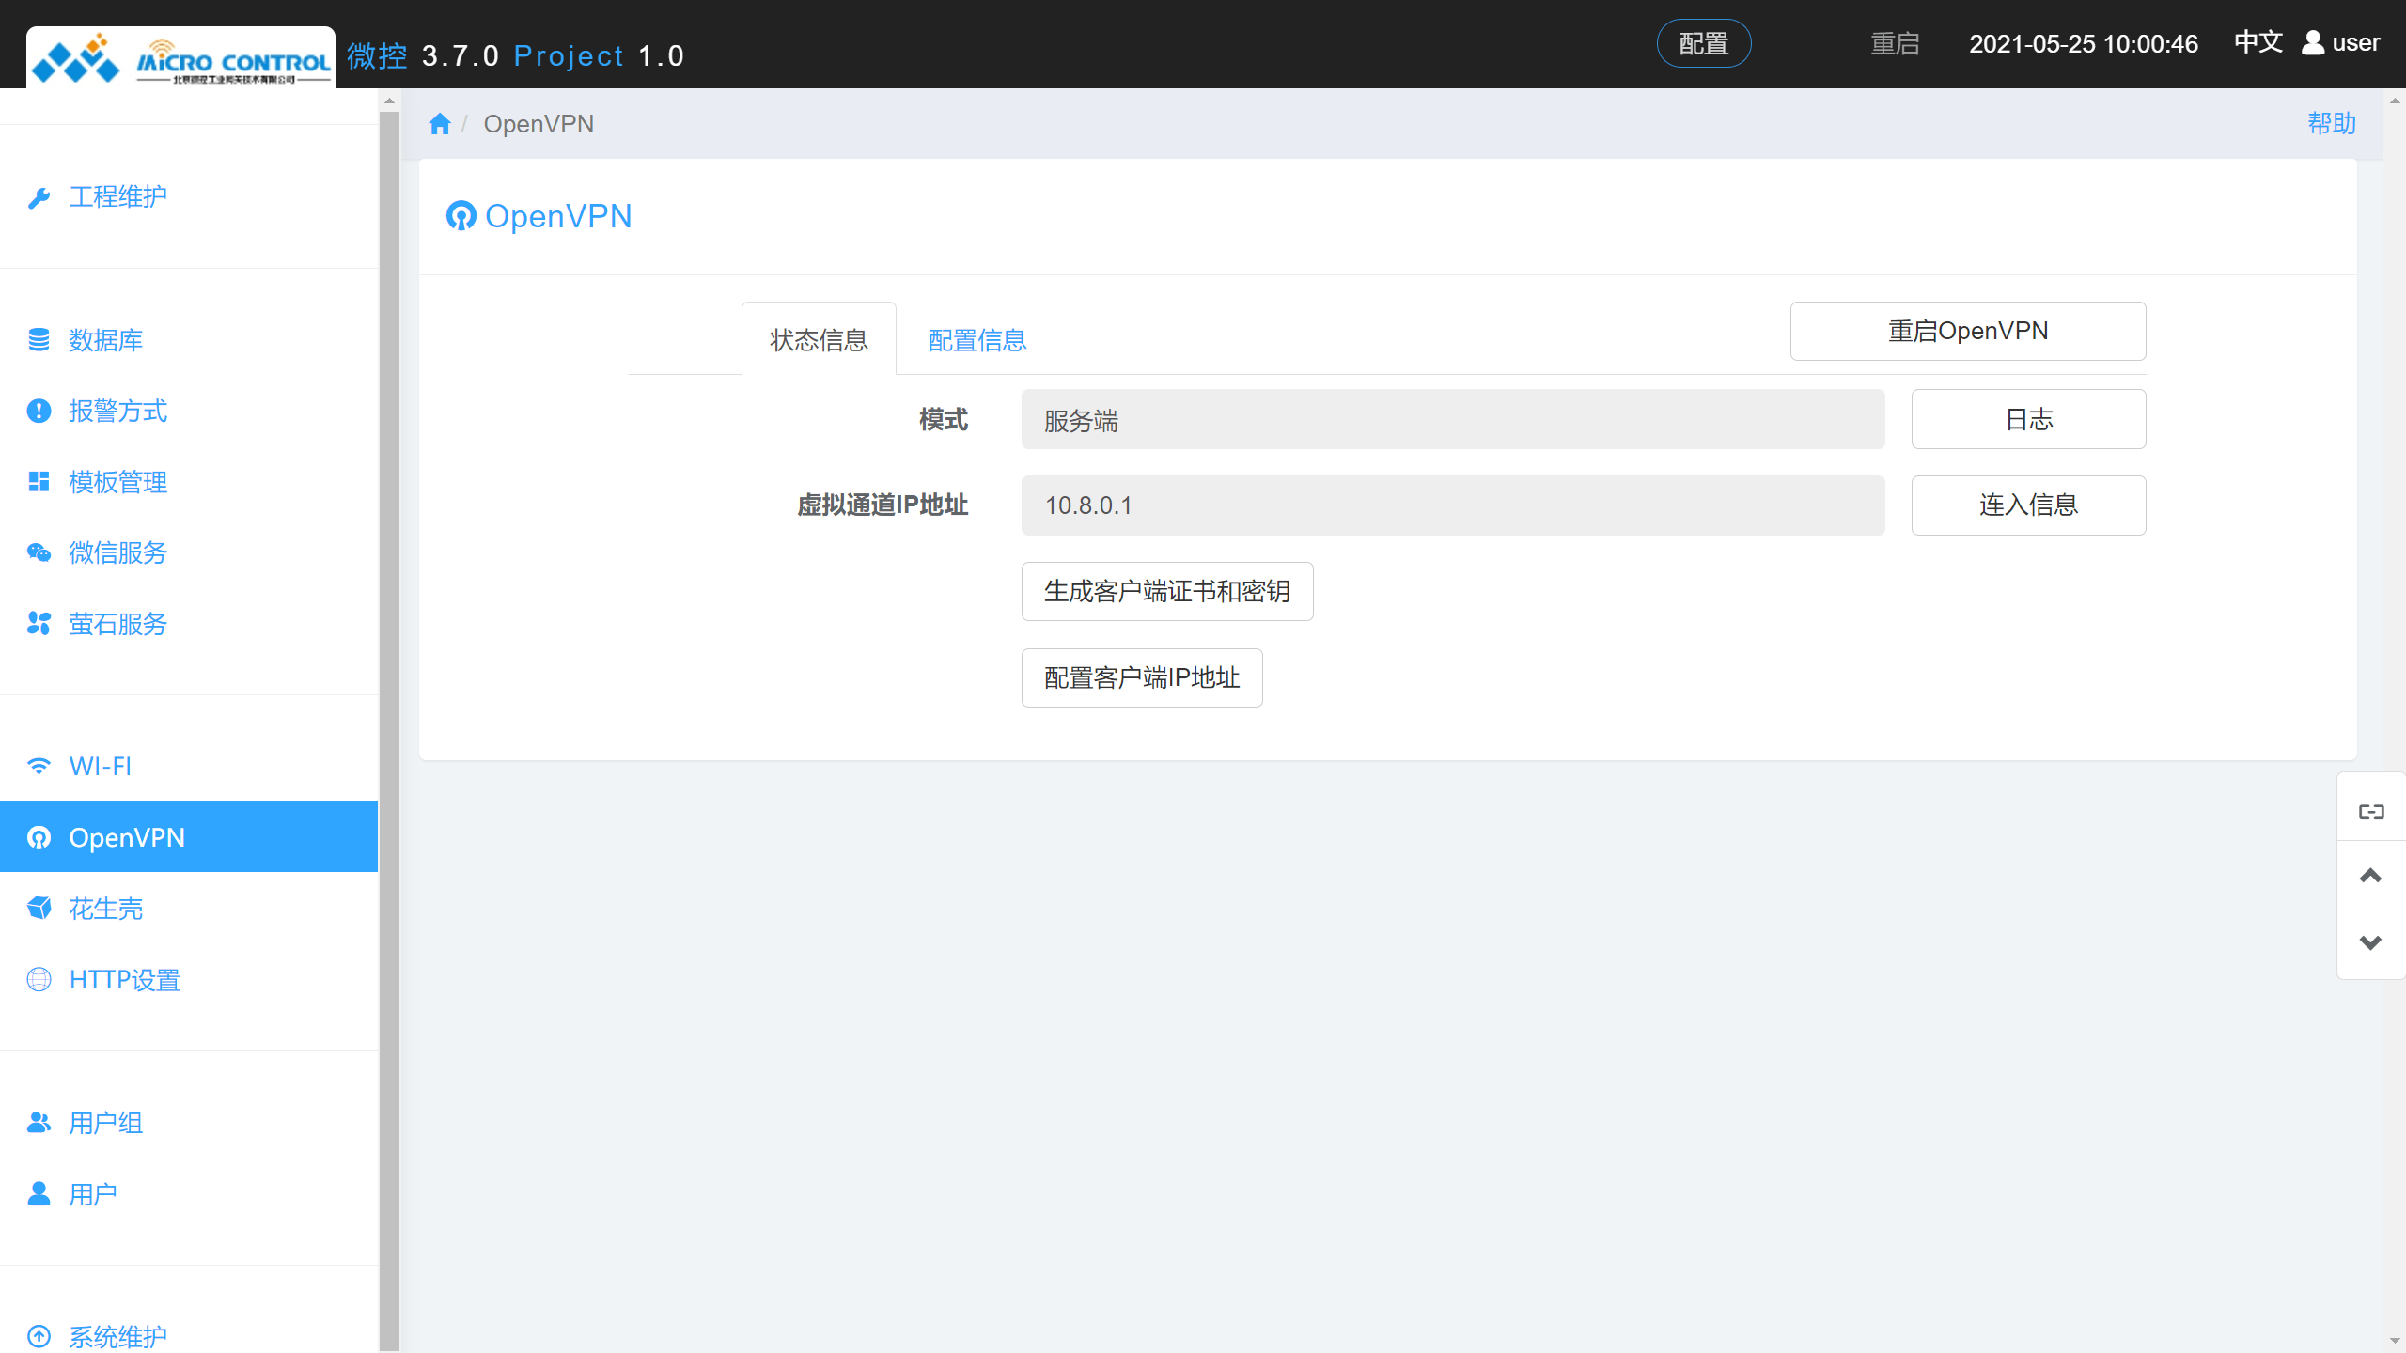Switch to the 配置信息 tab
This screenshot has height=1353, width=2406.
[x=976, y=340]
